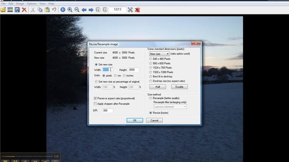Click the Undo arrow icon
The image size is (289, 162).
(54, 10)
